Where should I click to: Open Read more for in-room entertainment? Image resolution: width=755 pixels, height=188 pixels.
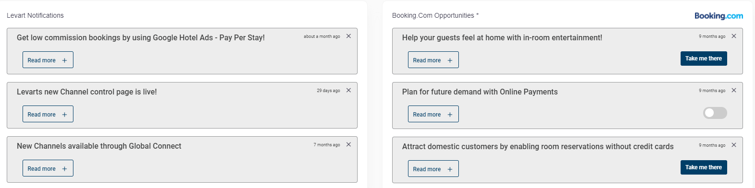pos(433,60)
